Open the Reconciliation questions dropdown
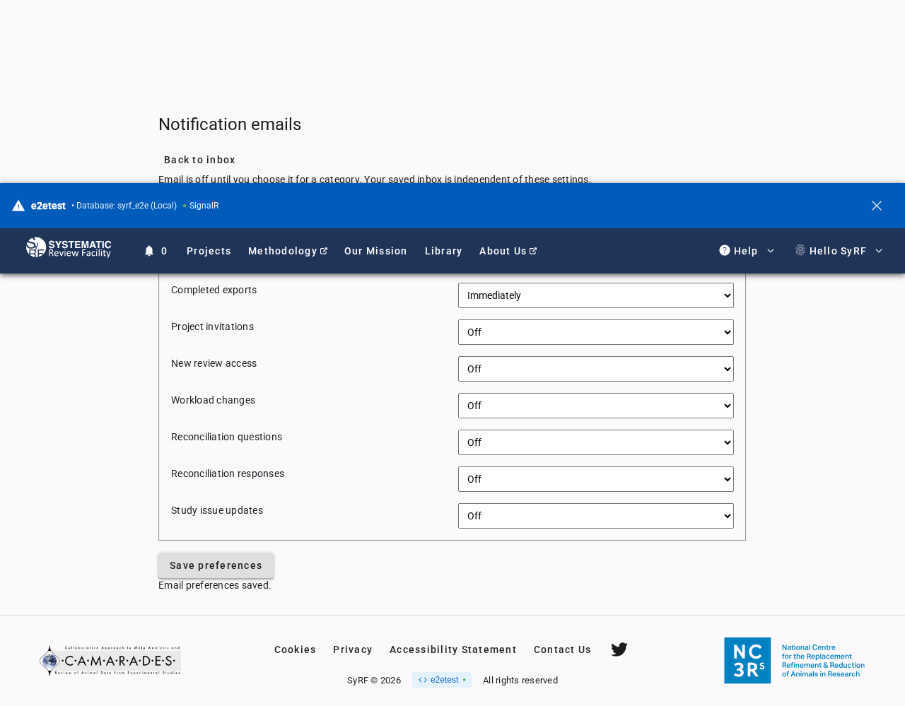Viewport: 905px width, 706px height. point(596,442)
